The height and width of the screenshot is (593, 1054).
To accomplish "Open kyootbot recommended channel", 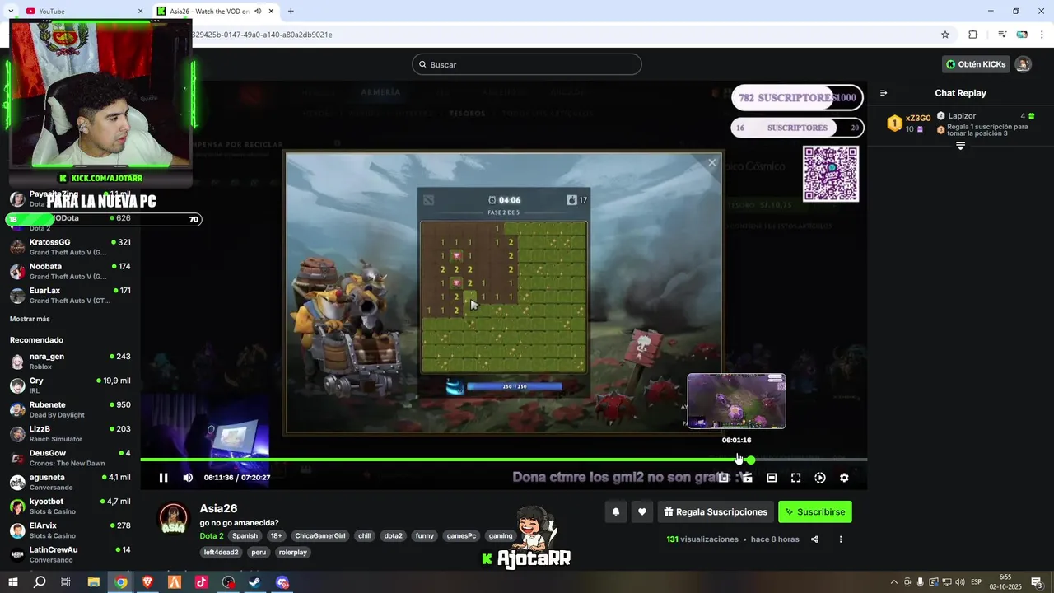I will [70, 507].
